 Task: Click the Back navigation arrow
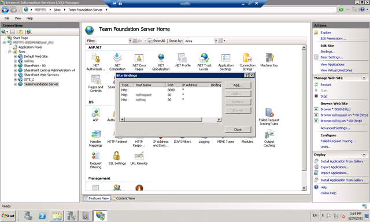[5, 10]
